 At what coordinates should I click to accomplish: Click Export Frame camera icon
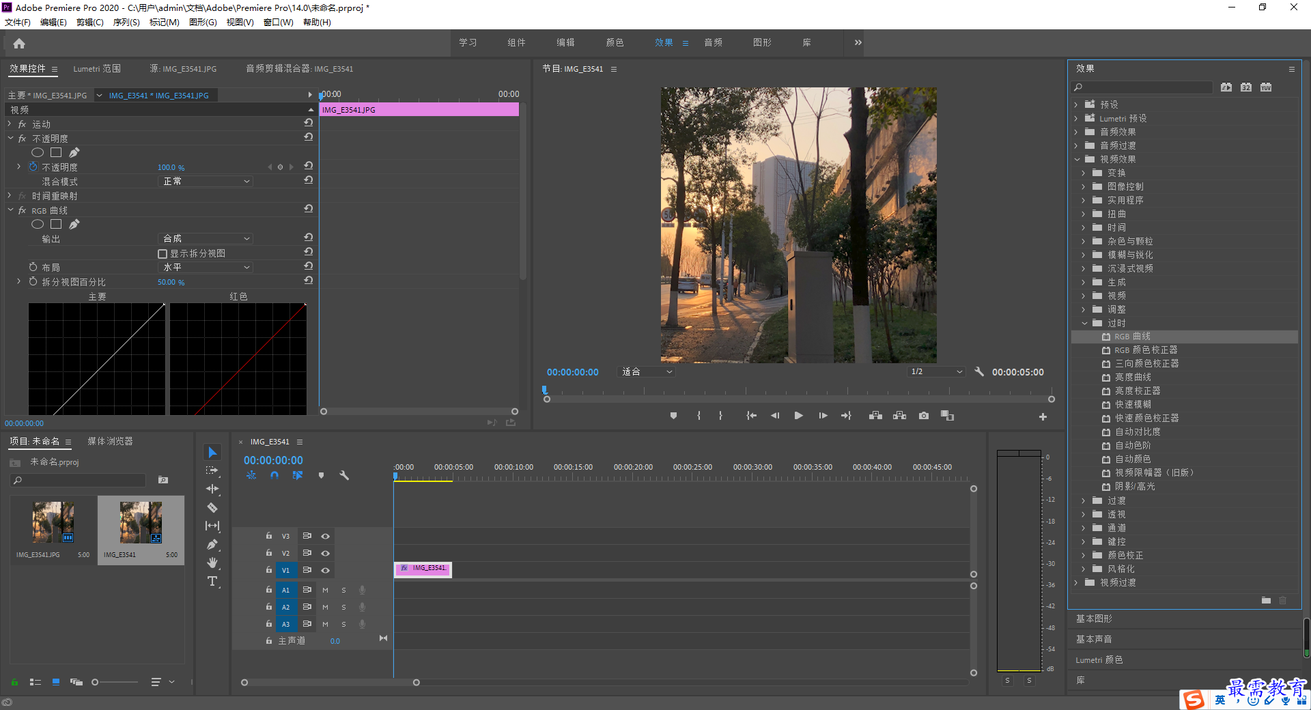[924, 416]
